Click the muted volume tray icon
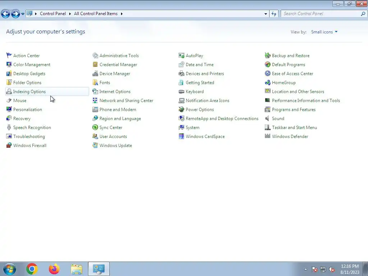The image size is (368, 276). 332,270
